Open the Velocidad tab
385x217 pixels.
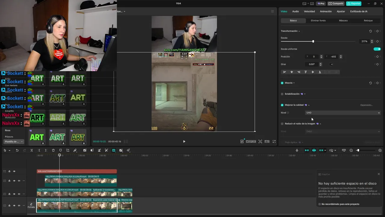(309, 11)
